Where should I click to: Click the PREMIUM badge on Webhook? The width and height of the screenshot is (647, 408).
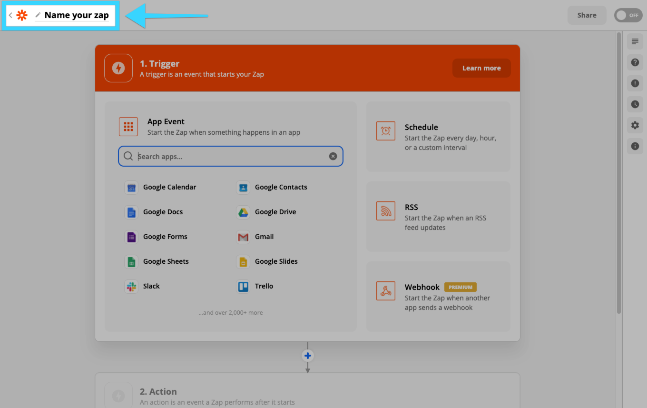point(461,287)
